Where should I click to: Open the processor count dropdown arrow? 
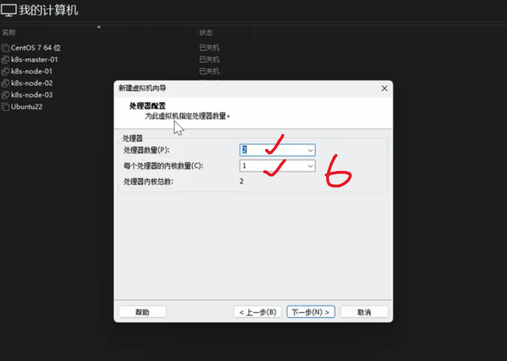coord(310,150)
